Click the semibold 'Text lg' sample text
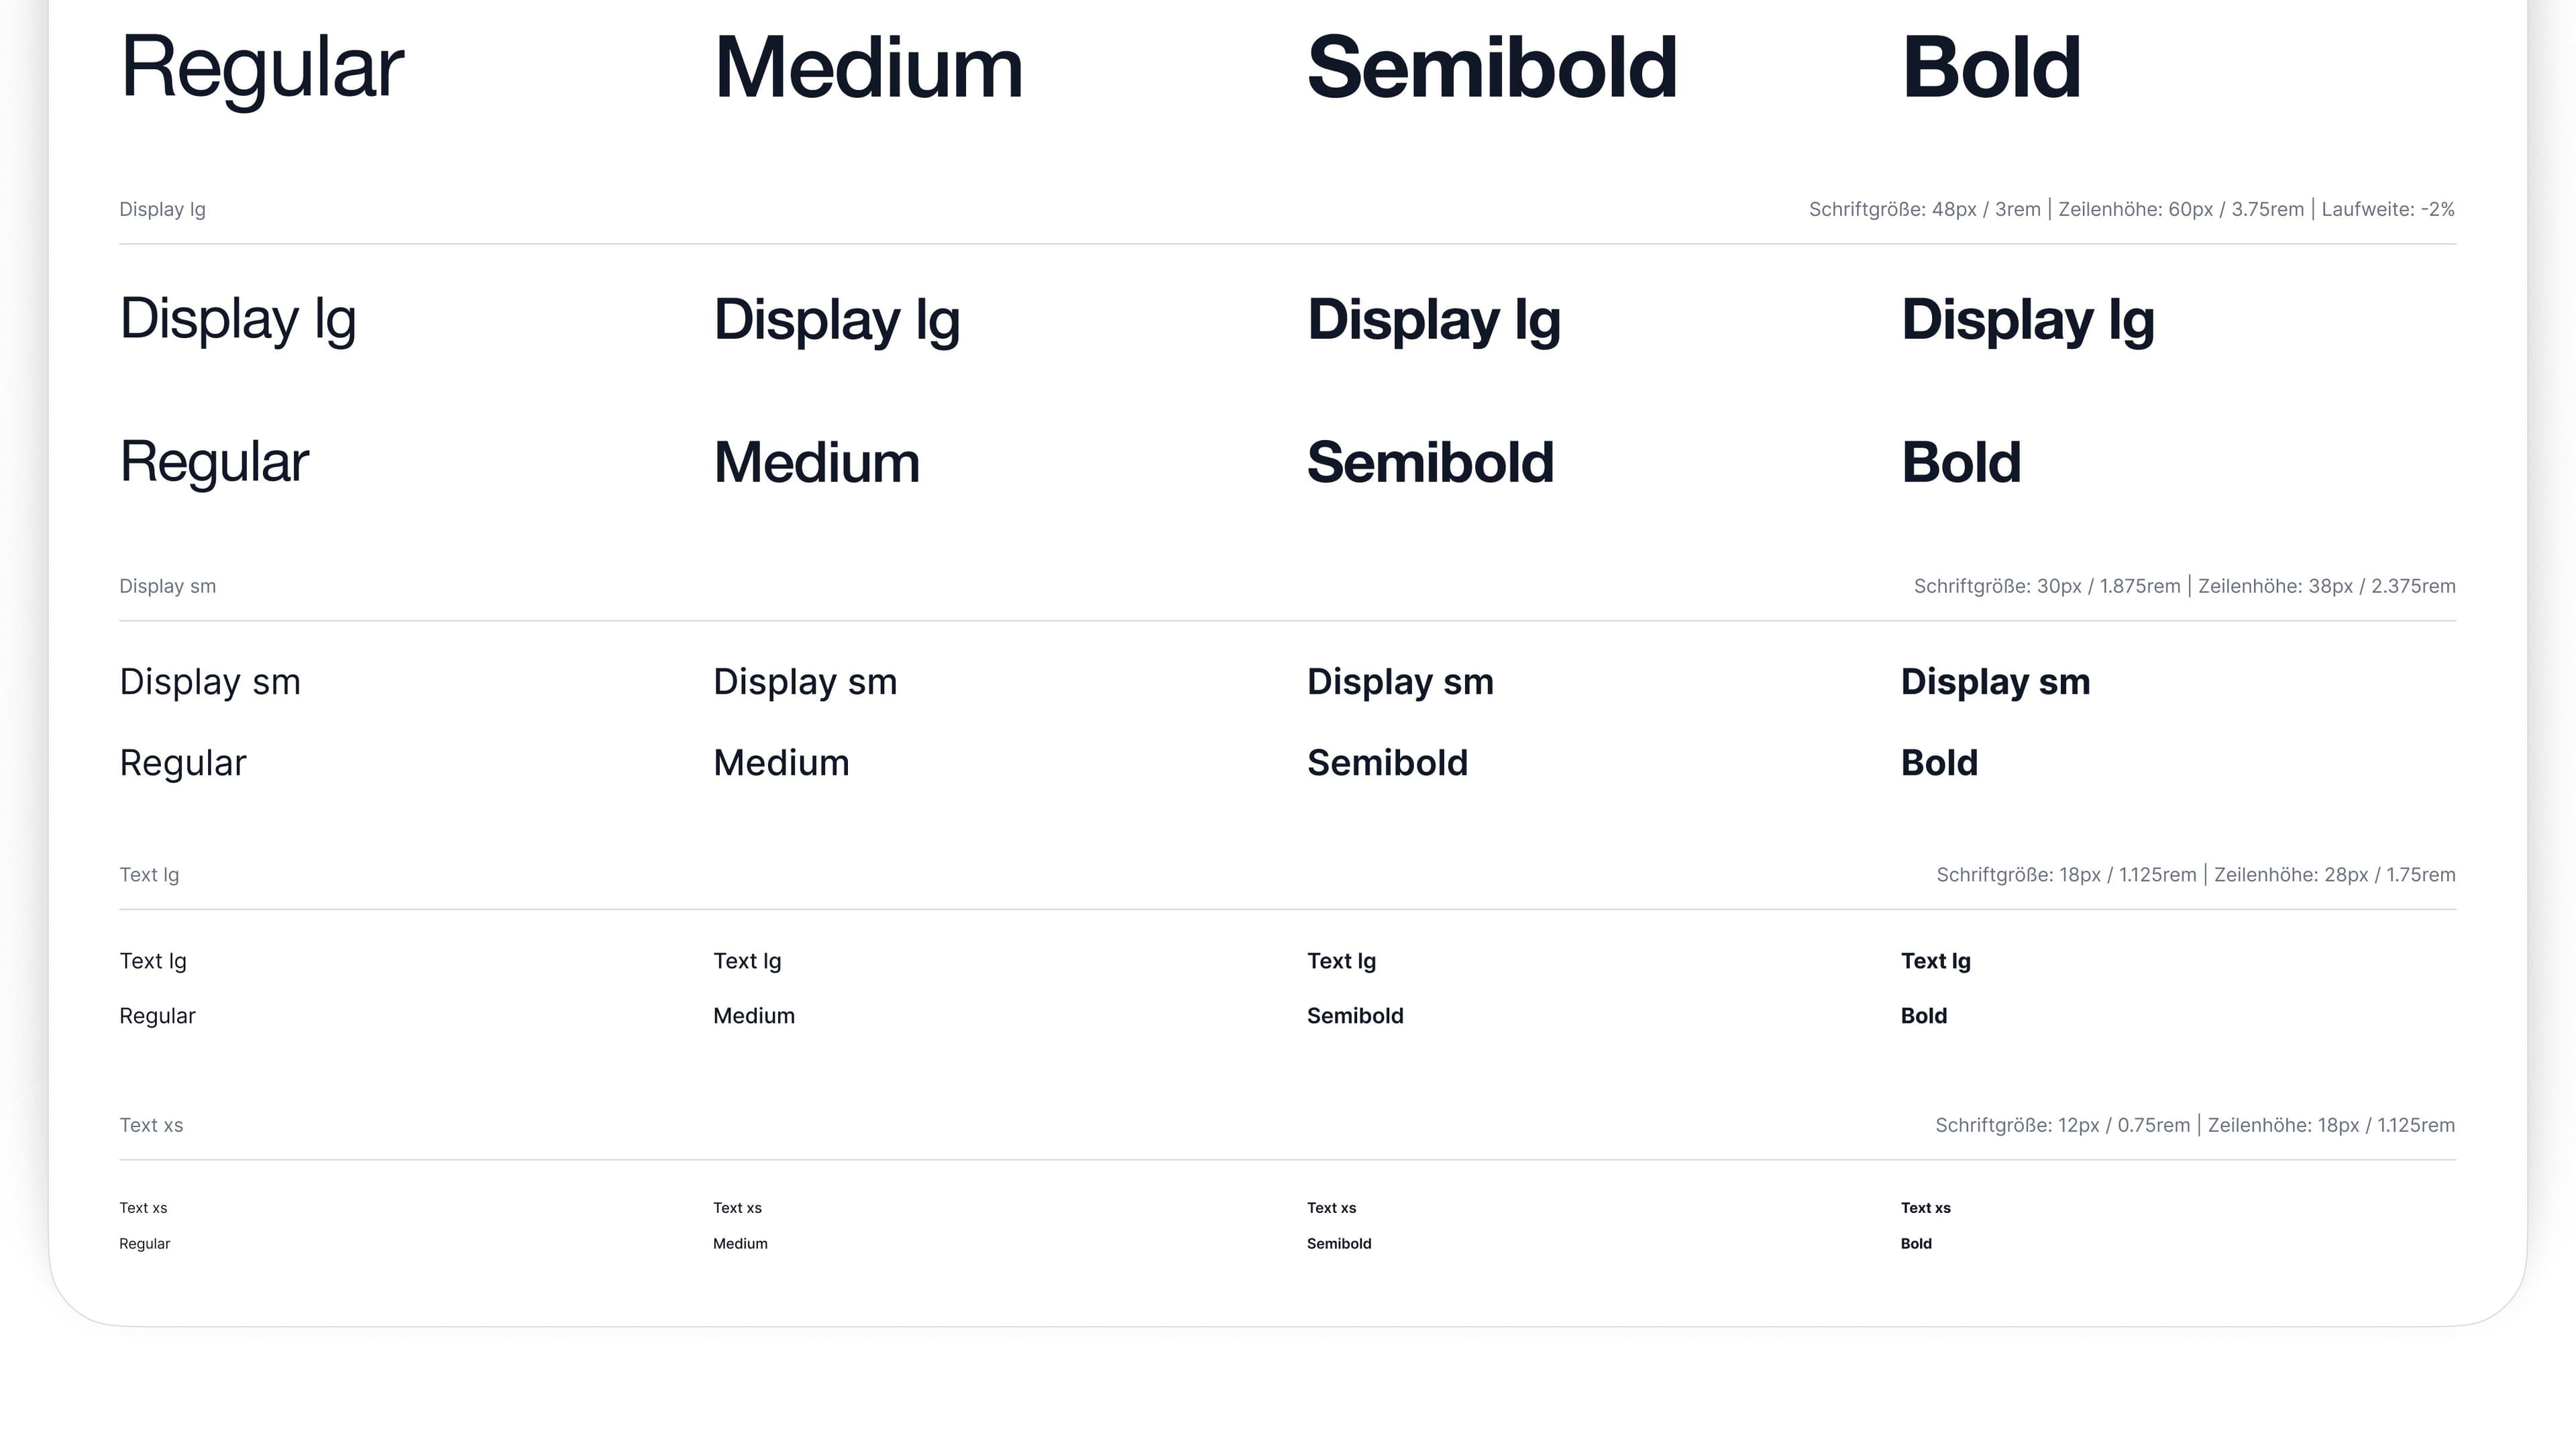2576x1449 pixels. point(1341,961)
